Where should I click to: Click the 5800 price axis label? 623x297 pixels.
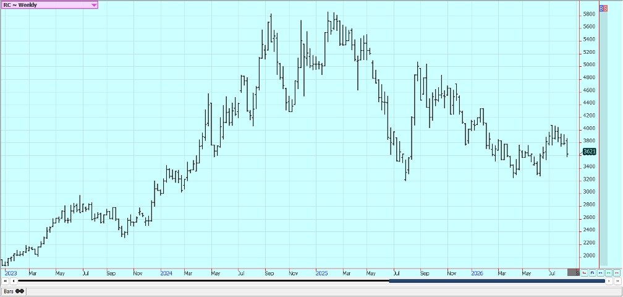[x=588, y=14]
